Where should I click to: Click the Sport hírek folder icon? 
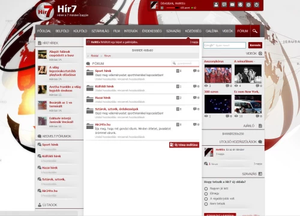[90, 73]
